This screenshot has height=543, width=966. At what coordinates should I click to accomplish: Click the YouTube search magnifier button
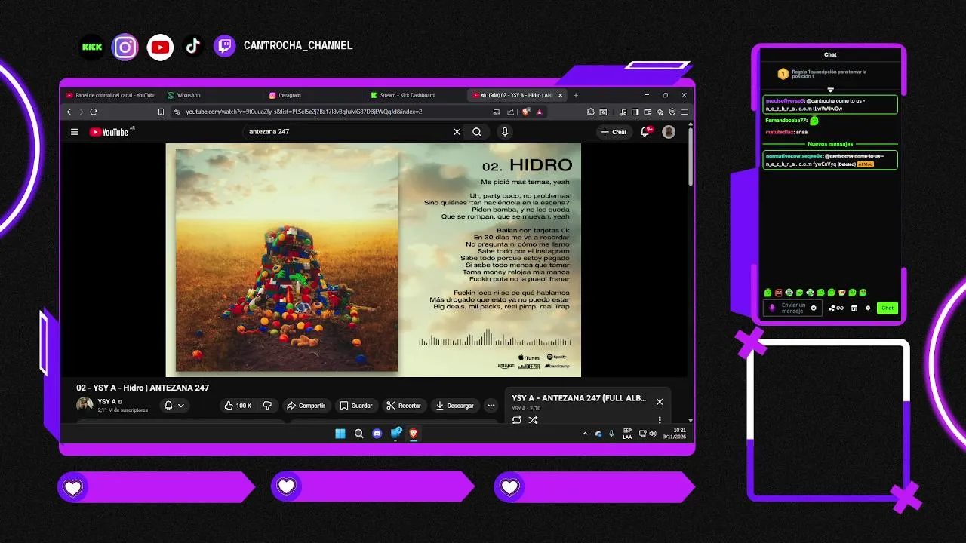click(x=477, y=132)
